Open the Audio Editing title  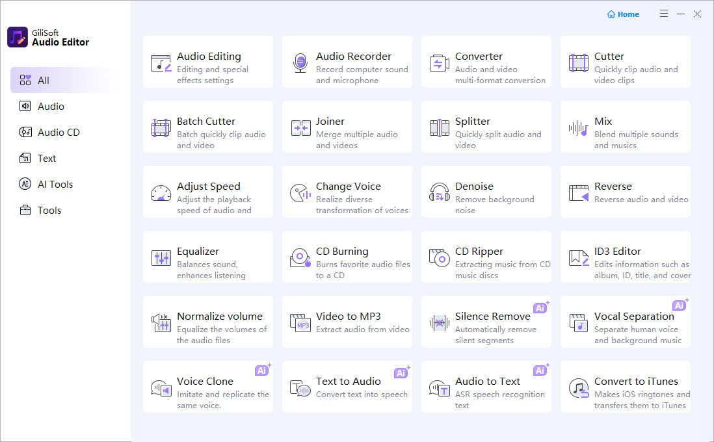click(209, 57)
